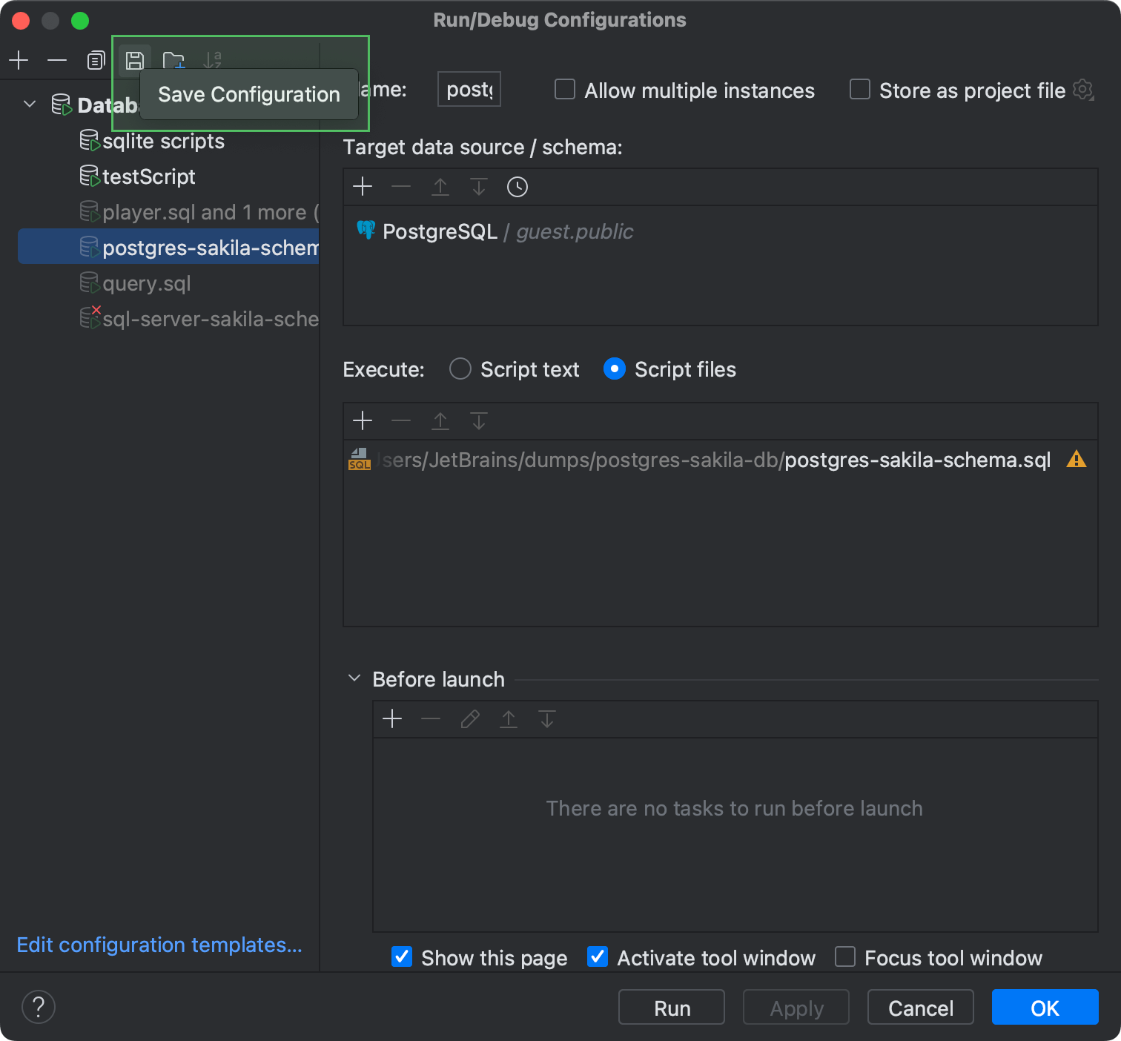This screenshot has width=1121, height=1041.
Task: Copy the selected configuration
Action: tap(96, 60)
